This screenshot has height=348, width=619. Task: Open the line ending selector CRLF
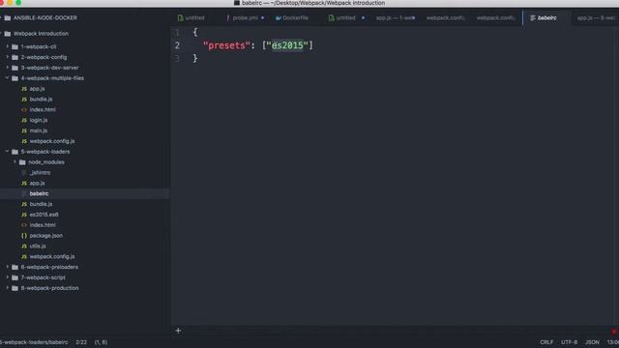[x=546, y=342]
